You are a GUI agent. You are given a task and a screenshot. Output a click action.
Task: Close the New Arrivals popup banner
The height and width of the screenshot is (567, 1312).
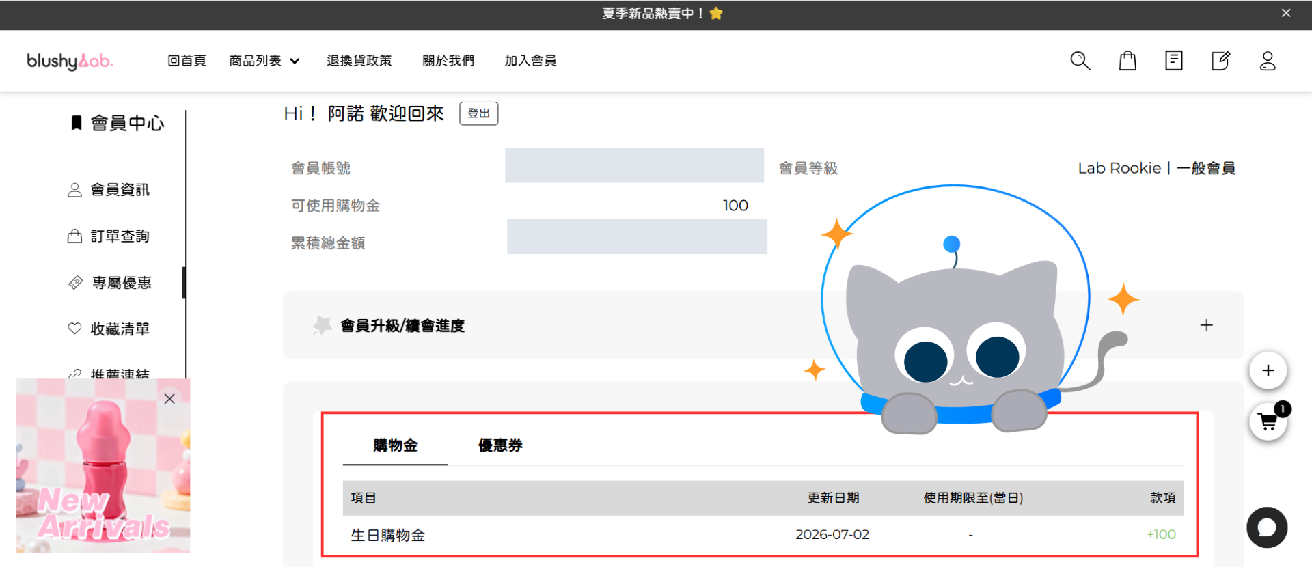point(169,399)
